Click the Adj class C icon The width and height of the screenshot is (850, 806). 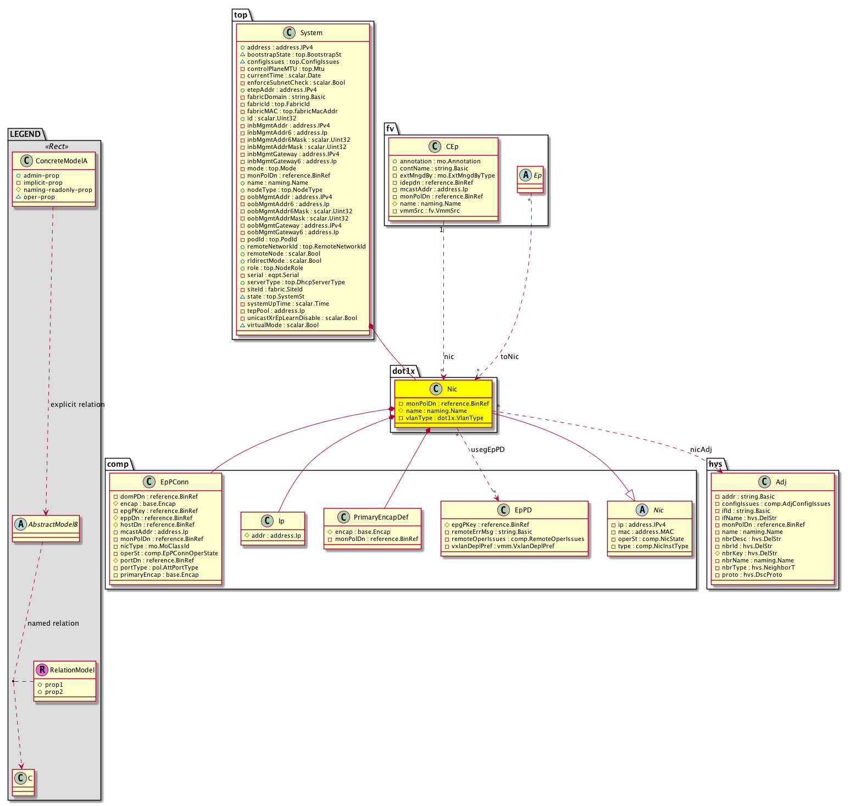pos(764,482)
